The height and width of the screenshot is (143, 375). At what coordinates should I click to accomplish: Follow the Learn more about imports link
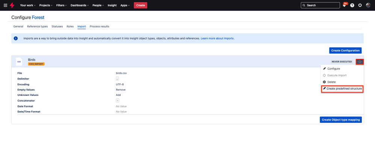217,38
